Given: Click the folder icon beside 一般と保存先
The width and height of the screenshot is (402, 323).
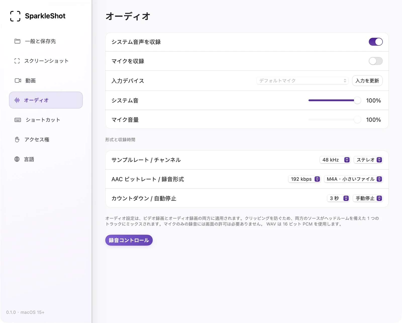Looking at the screenshot, I should tap(17, 41).
